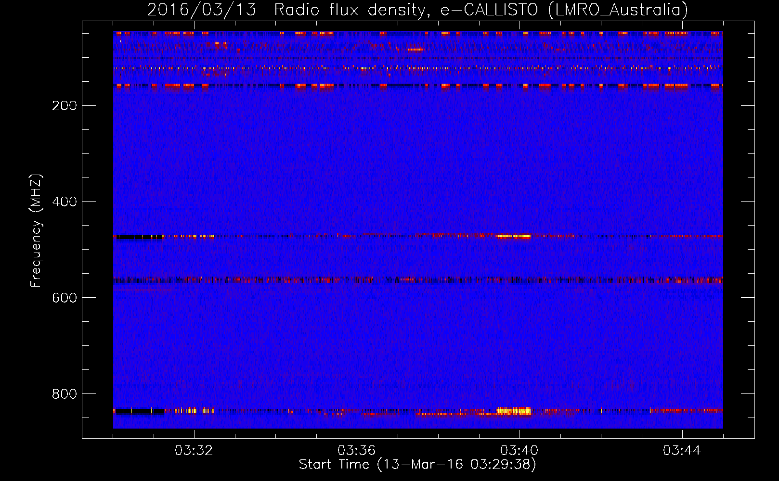
Task: Click the 800 frequency tick label
Action: (x=65, y=394)
